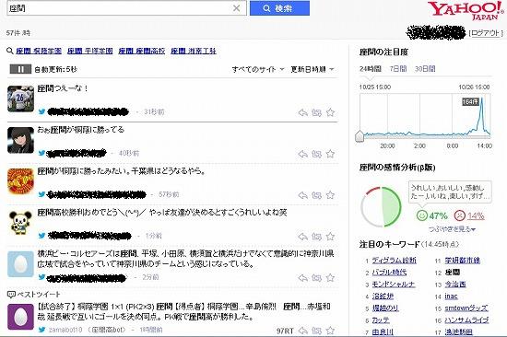Click the 31秒前 timestamp
Viewport: 507px width, 337px height.
[x=154, y=112]
